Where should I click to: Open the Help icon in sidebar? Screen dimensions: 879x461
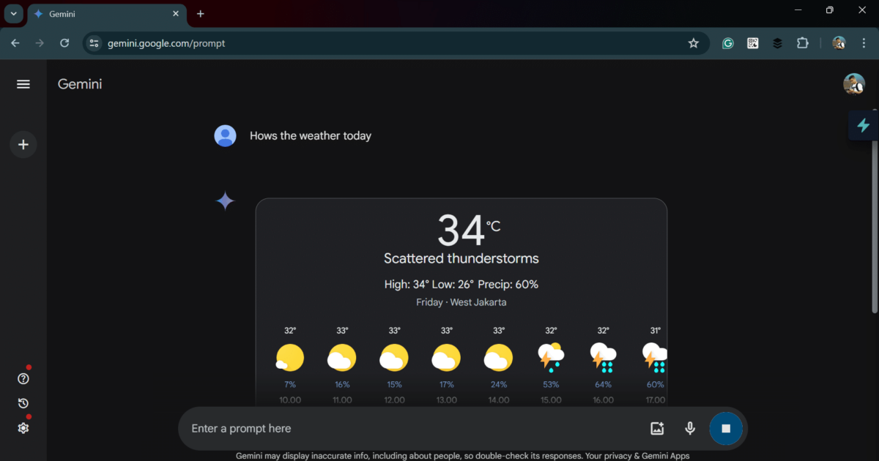click(23, 378)
